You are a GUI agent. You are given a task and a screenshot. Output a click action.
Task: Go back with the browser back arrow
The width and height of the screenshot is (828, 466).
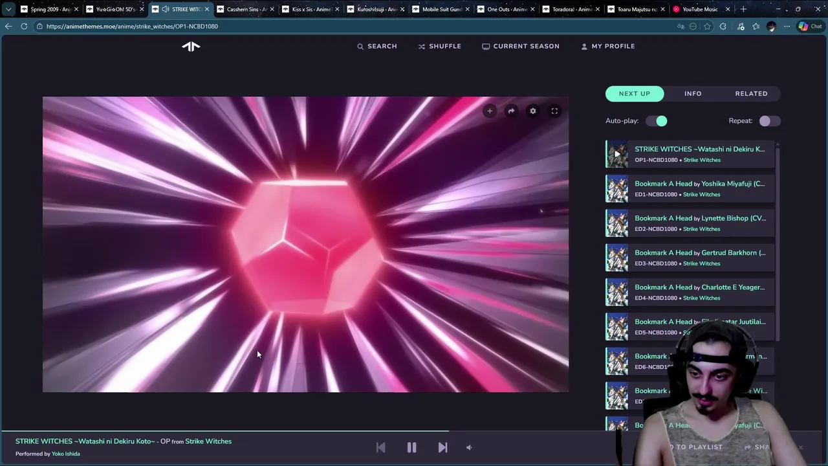8,27
